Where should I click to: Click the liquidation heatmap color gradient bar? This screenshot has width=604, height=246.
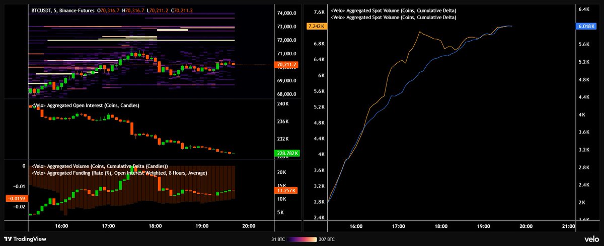tap(301, 239)
